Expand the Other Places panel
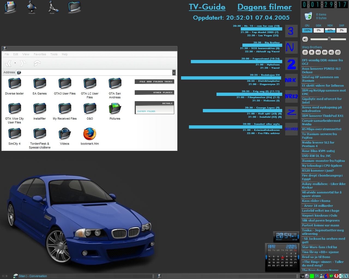The width and height of the screenshot is (349, 279). [154, 92]
